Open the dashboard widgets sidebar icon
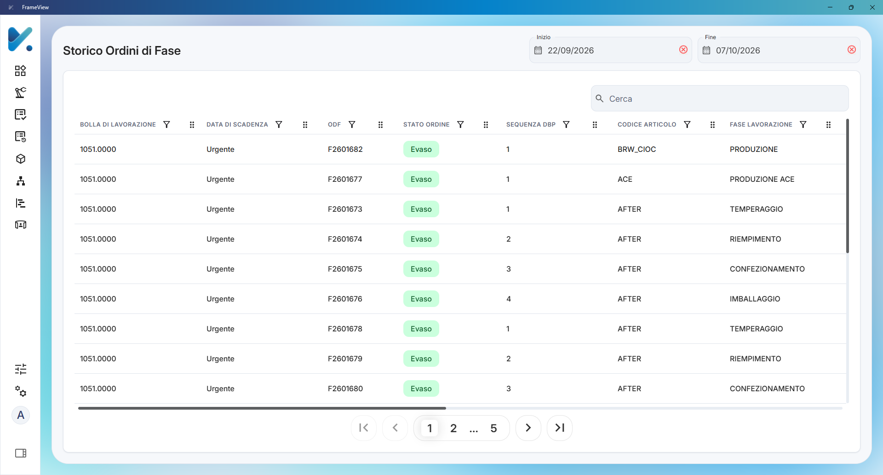Screen dimensions: 883x475 (20, 70)
